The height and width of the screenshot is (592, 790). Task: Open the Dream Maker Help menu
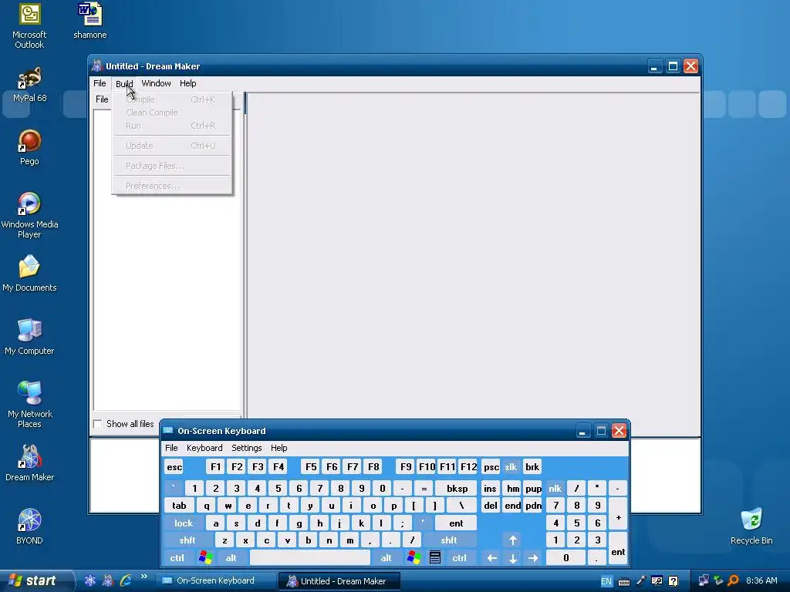tap(188, 83)
